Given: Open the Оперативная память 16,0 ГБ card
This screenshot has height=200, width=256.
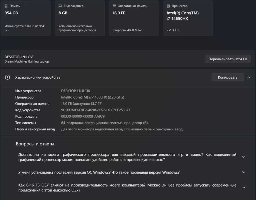Looking at the screenshot, I should click(x=134, y=18).
